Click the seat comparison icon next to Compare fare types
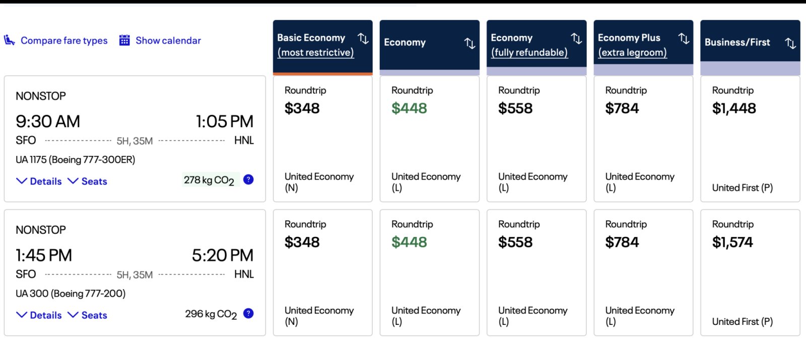Viewport: 806px width, 341px height. pyautogui.click(x=9, y=40)
